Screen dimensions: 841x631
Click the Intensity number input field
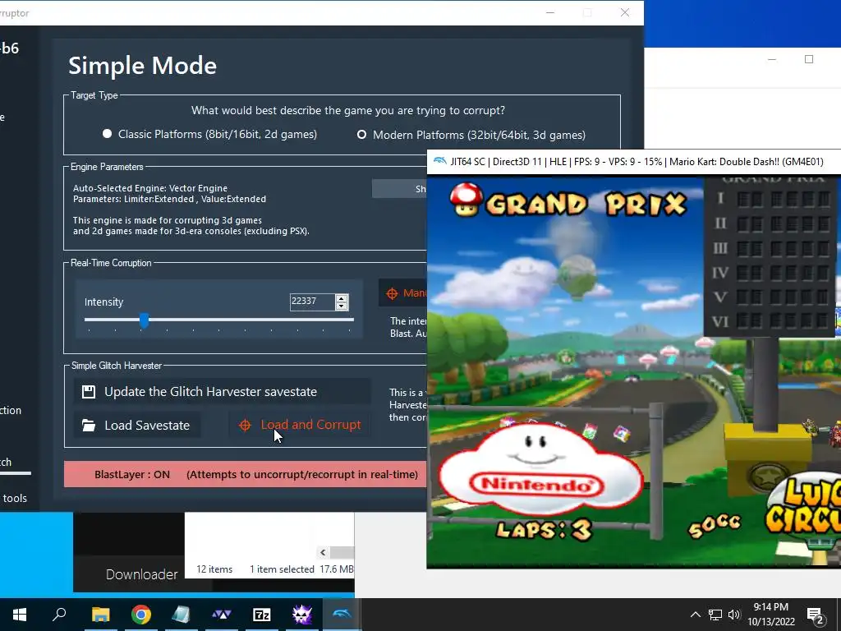coord(312,302)
